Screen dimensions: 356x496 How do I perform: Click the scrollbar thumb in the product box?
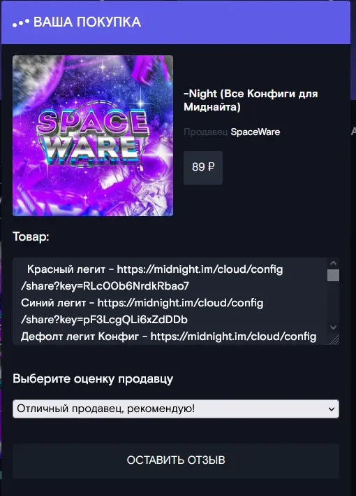click(x=333, y=276)
